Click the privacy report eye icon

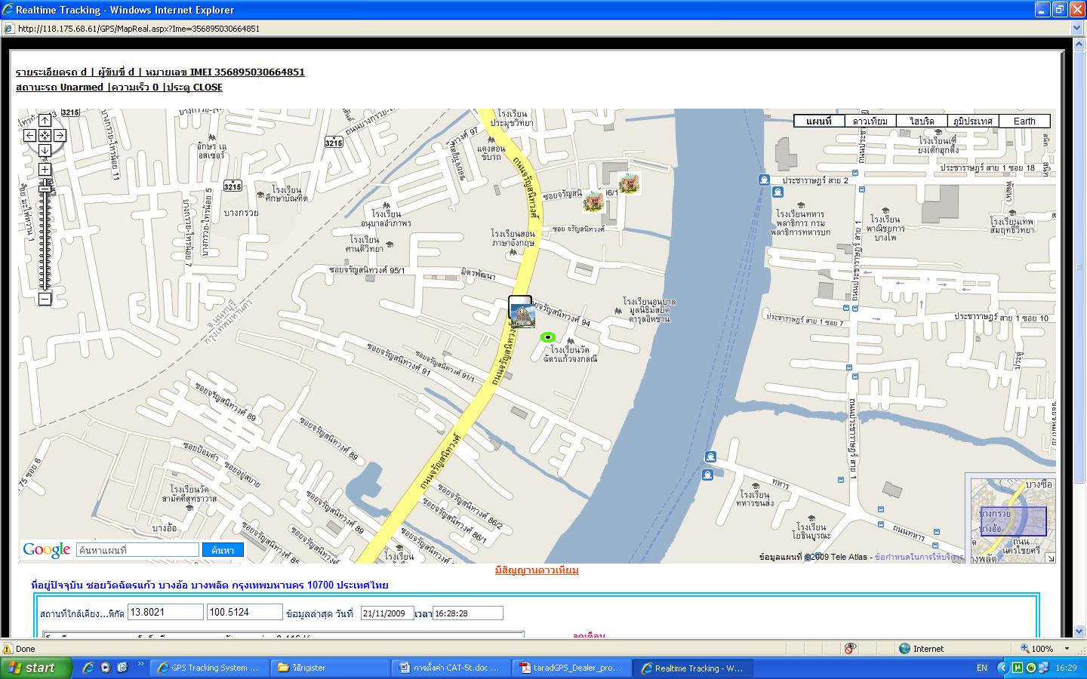[851, 649]
